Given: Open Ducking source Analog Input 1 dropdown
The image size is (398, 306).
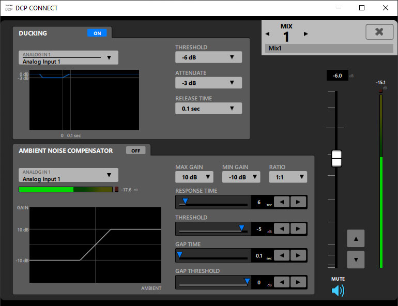Looking at the screenshot, I should [x=68, y=58].
